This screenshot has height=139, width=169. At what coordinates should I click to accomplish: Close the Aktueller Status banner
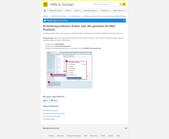tap(124, 20)
